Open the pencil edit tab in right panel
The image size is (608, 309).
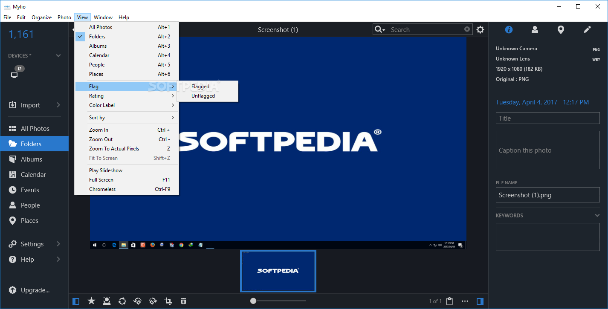[588, 30]
